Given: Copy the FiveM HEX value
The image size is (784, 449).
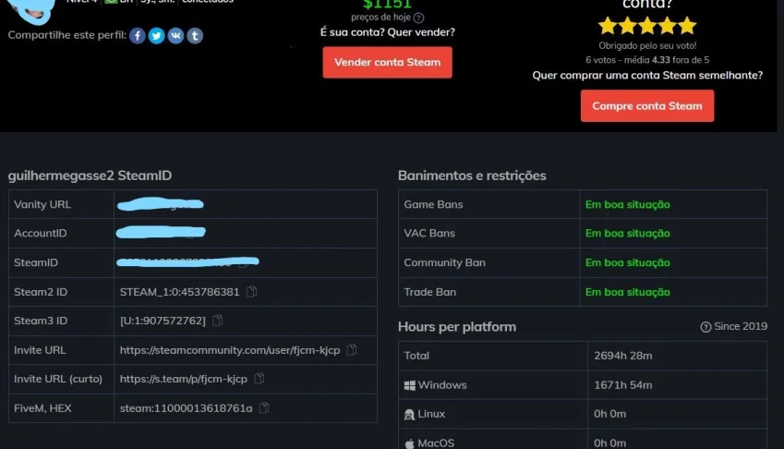Looking at the screenshot, I should point(264,408).
